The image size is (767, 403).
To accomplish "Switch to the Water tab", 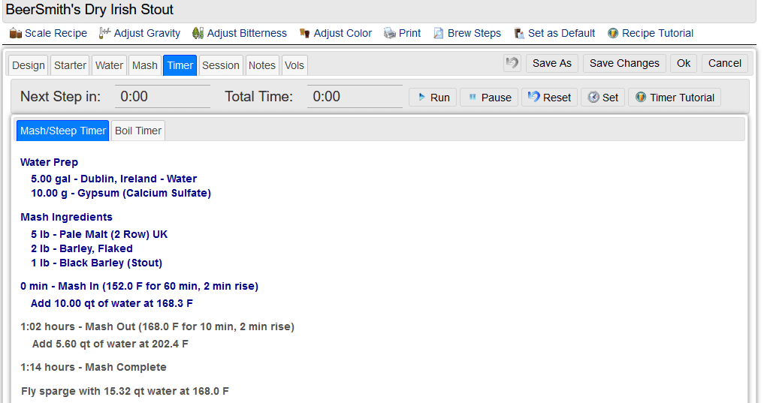I will 109,65.
